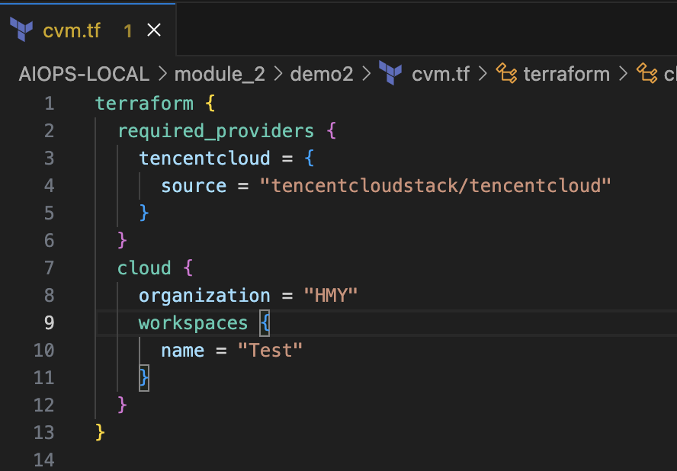Click 'workspaces' keyword on line 9
Image resolution: width=677 pixels, height=471 pixels.
click(x=194, y=323)
